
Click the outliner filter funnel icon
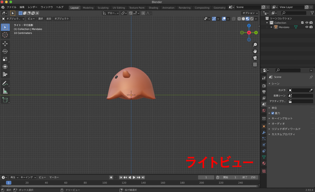point(312,13)
